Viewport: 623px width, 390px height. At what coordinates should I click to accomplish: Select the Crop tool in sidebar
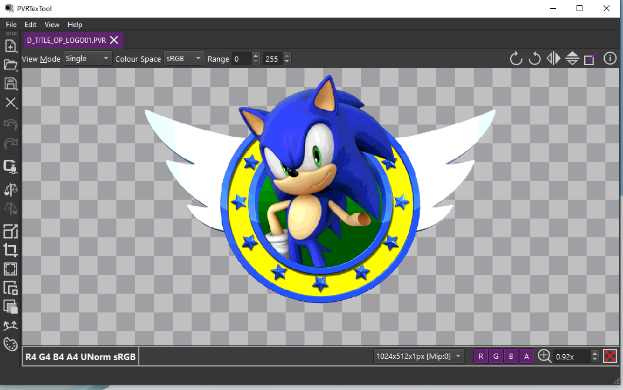click(x=11, y=250)
